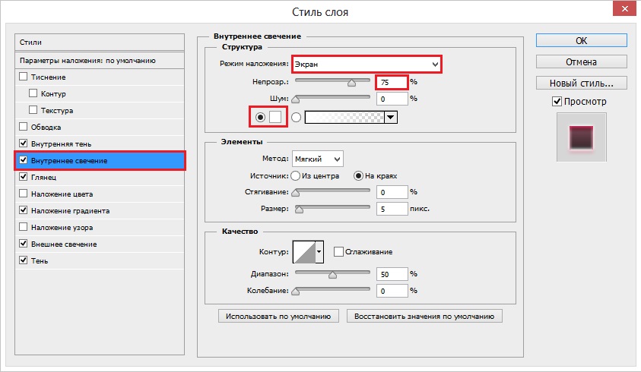Viewport: 641px width, 372px height.
Task: Close the Стиль слоя dialog
Action: pyautogui.click(x=624, y=8)
